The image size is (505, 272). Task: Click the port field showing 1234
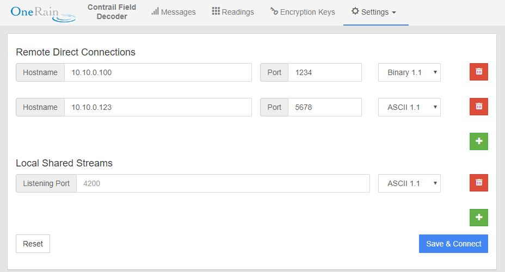(324, 72)
